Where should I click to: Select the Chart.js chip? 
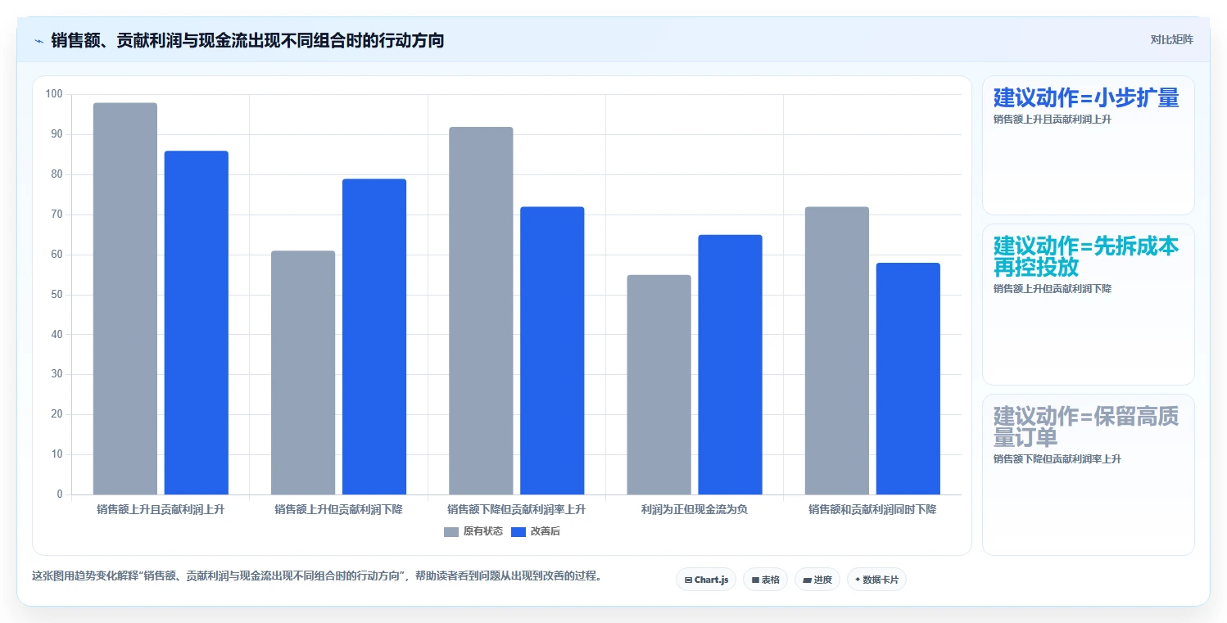tap(706, 580)
